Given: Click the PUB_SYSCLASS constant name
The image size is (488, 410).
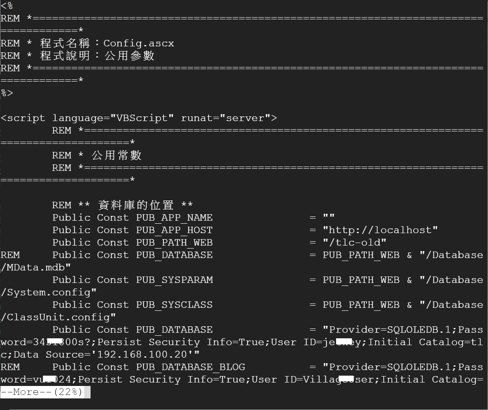Looking at the screenshot, I should click(174, 305).
